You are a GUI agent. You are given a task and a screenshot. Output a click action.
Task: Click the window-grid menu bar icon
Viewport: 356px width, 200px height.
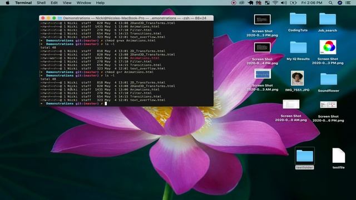[x=267, y=3]
